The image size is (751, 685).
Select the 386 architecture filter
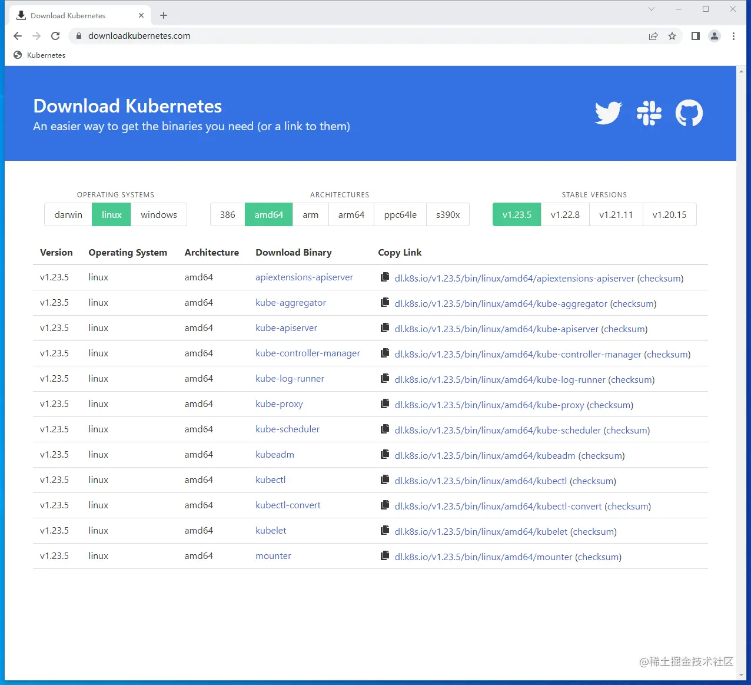pos(228,214)
